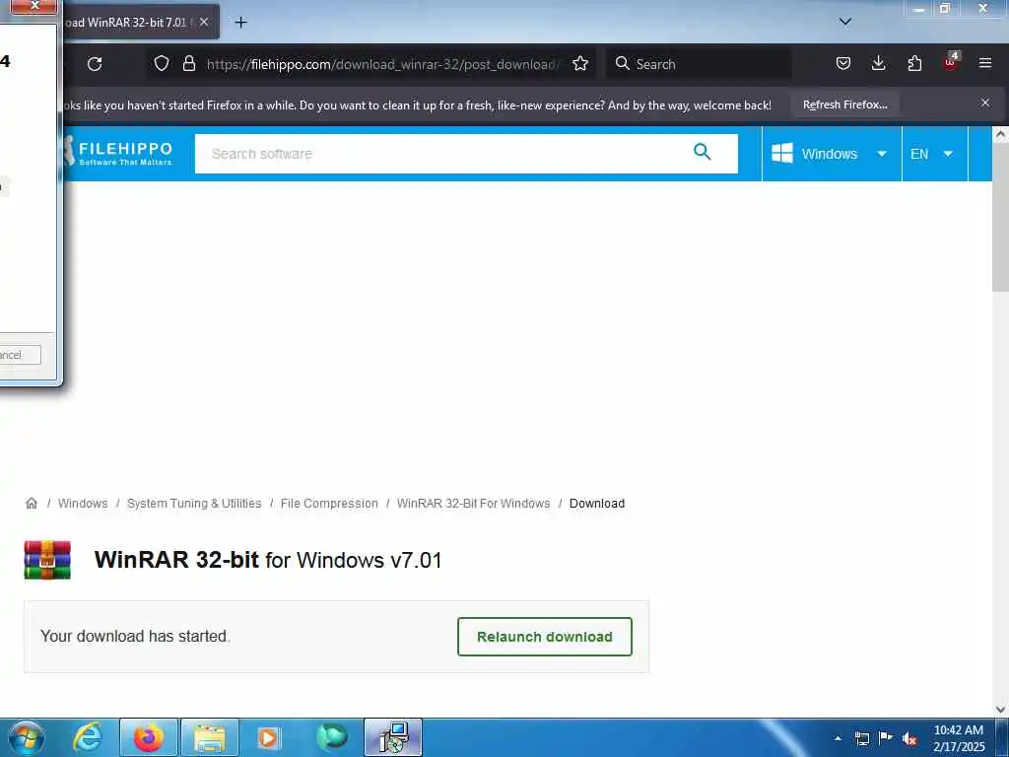Open the taskbar clock 10:42 AM
Image resolution: width=1009 pixels, height=757 pixels.
coord(958,738)
